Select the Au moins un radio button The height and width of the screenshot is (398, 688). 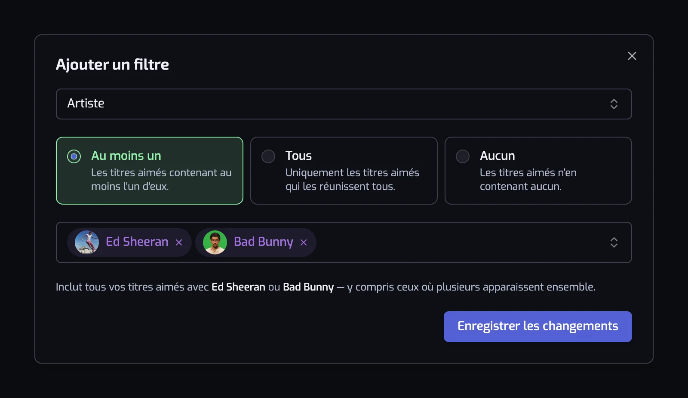pyautogui.click(x=74, y=156)
